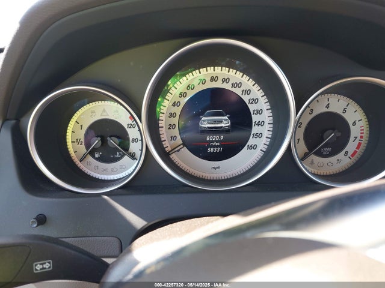
Task: Tap the 70 mark on speedometer
Action: pyautogui.click(x=202, y=82)
